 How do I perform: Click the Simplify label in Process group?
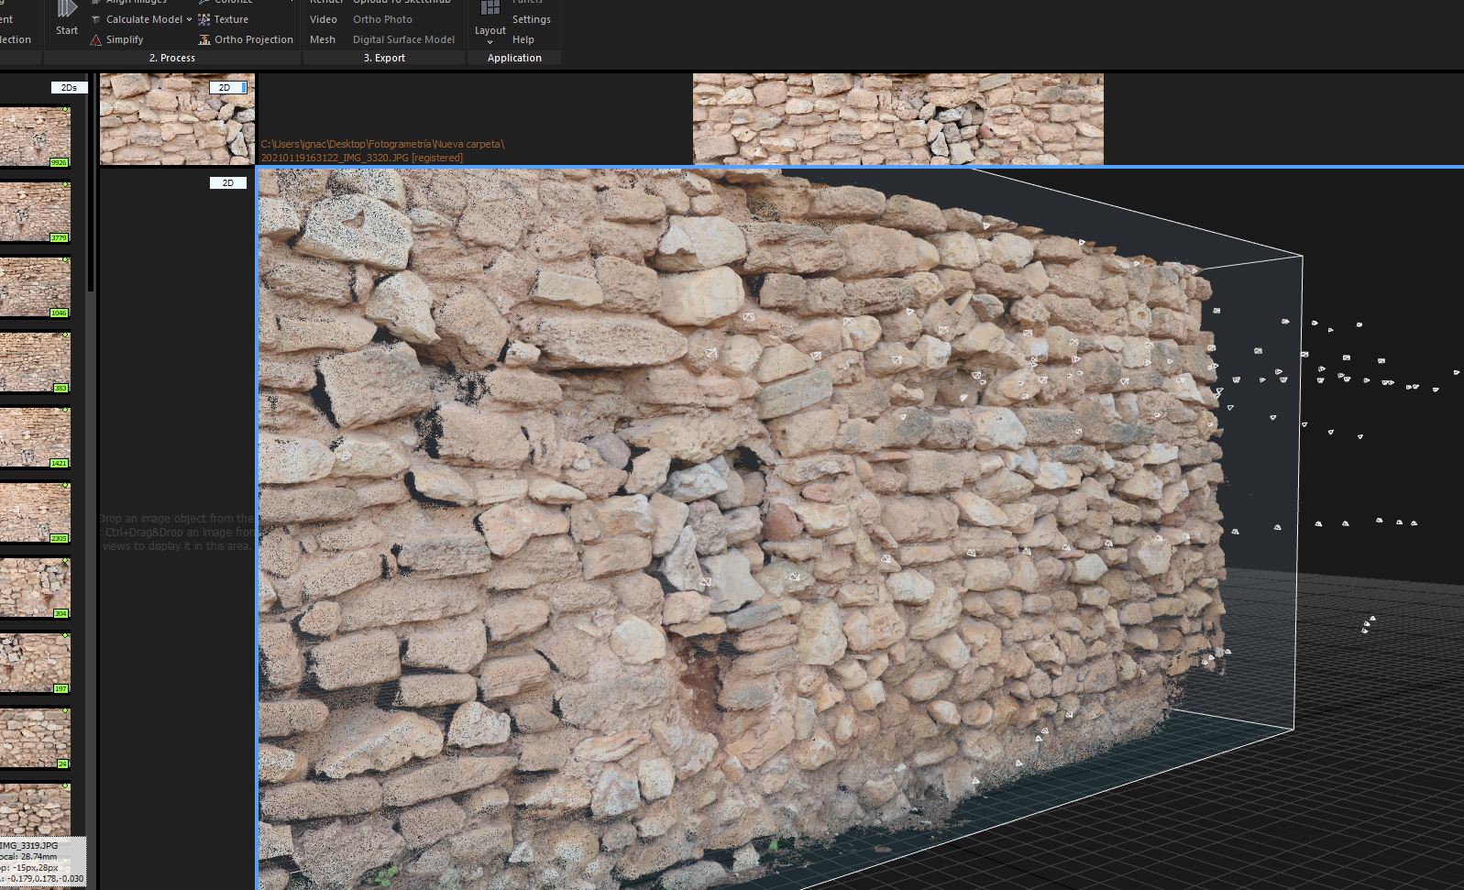point(125,39)
